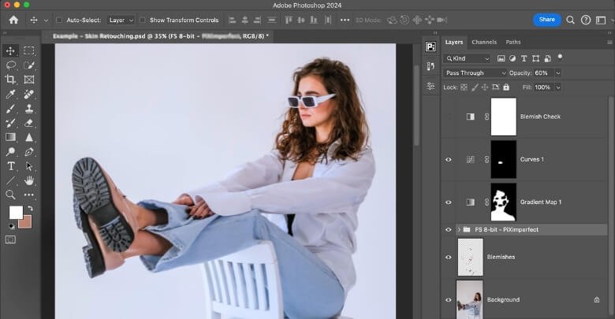The height and width of the screenshot is (319, 615).
Task: Select the Pen tool
Action: tap(28, 152)
